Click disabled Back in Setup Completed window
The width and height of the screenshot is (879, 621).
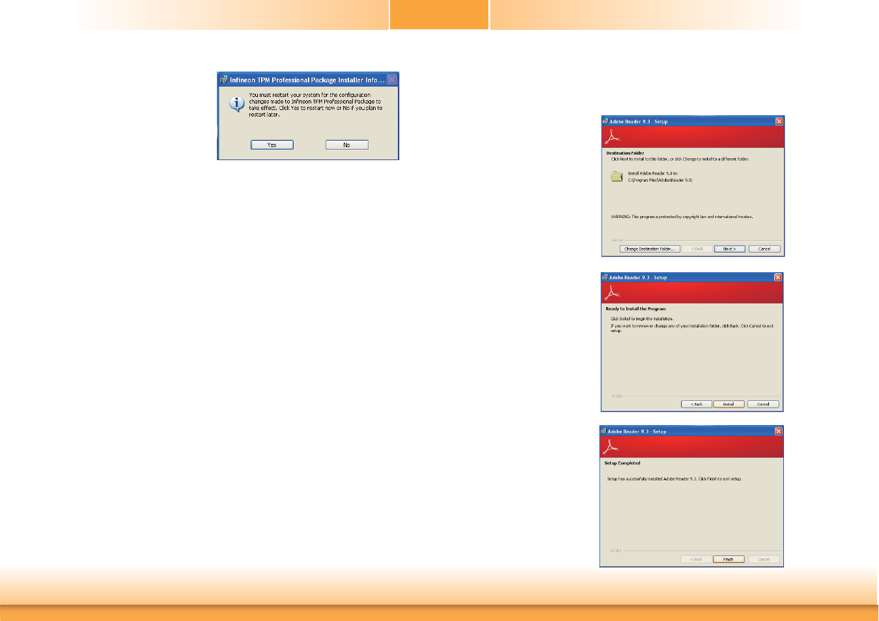696,559
